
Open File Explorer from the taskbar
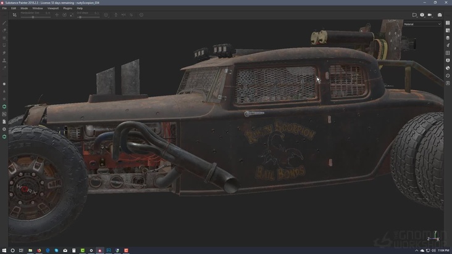pyautogui.click(x=30, y=250)
